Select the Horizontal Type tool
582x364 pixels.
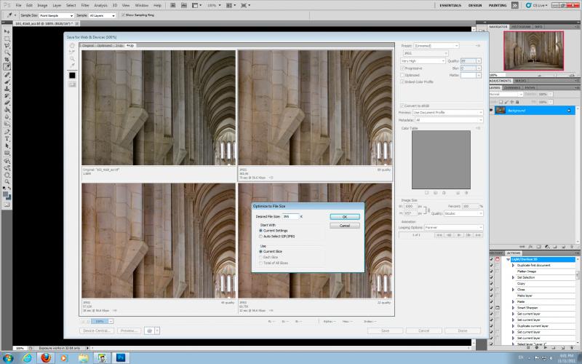[x=7, y=138]
